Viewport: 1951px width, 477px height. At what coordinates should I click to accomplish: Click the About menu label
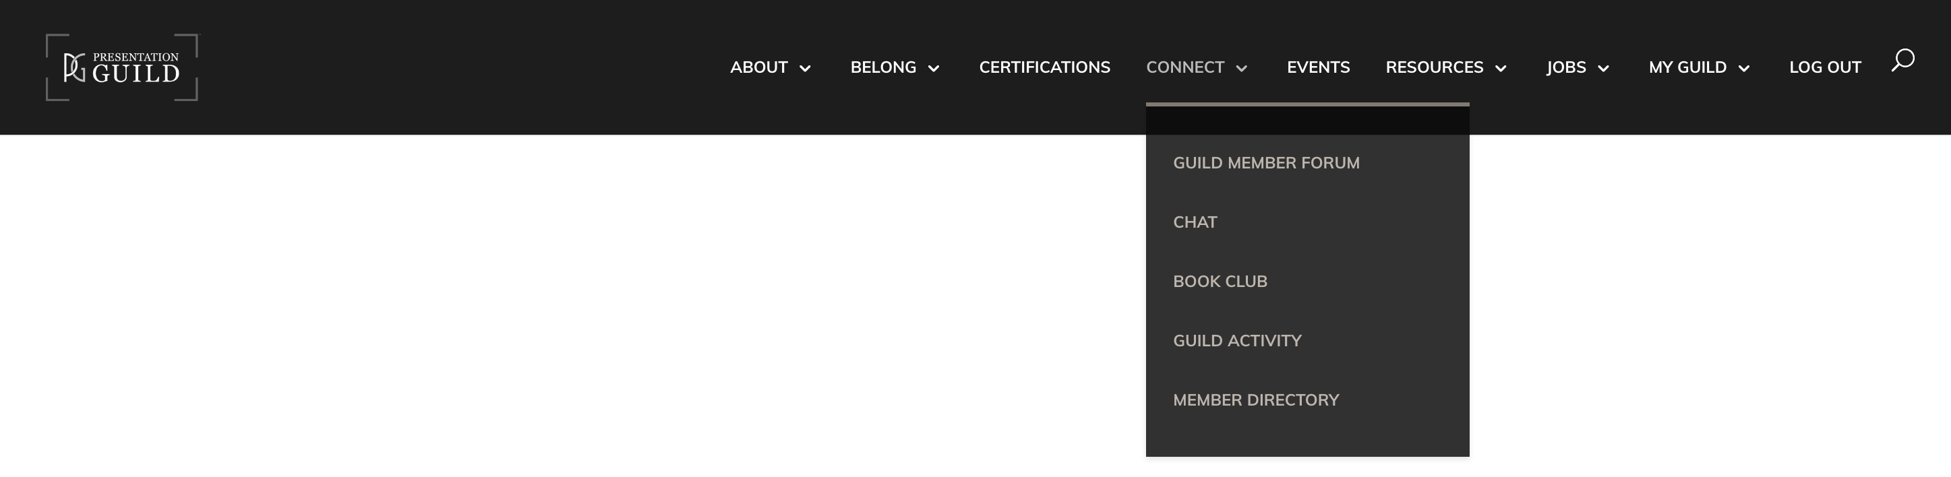point(759,67)
